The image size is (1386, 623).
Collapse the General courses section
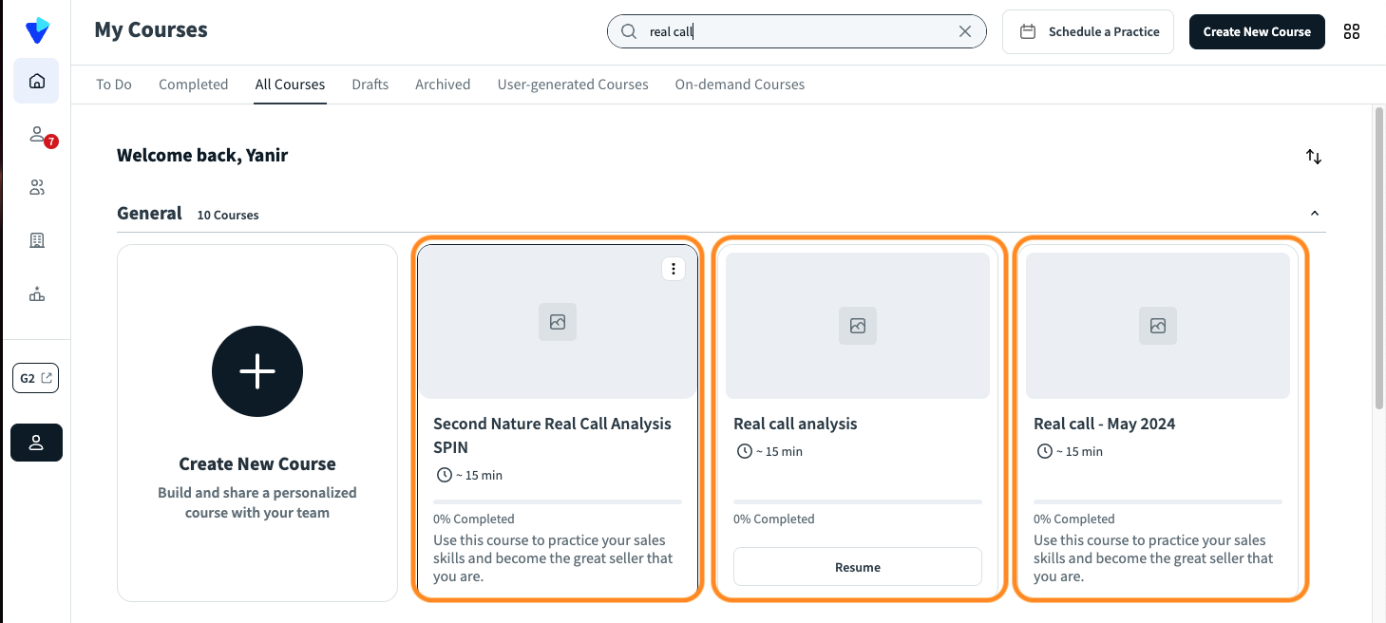click(x=1315, y=214)
